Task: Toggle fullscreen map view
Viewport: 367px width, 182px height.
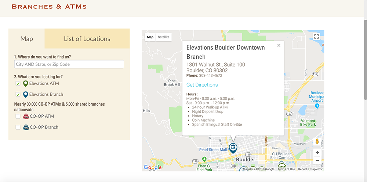Action: point(316,36)
